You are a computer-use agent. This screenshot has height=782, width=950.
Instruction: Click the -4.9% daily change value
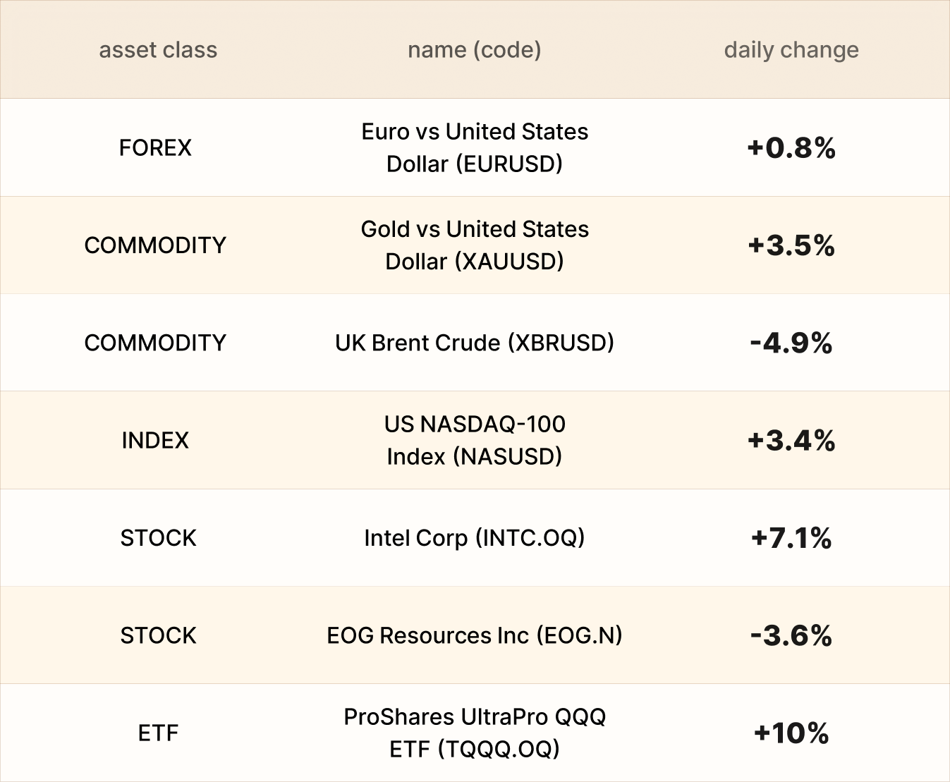[x=791, y=343]
